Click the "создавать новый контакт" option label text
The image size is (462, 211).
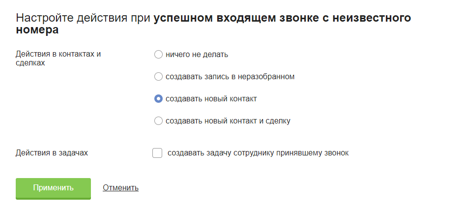click(x=211, y=99)
